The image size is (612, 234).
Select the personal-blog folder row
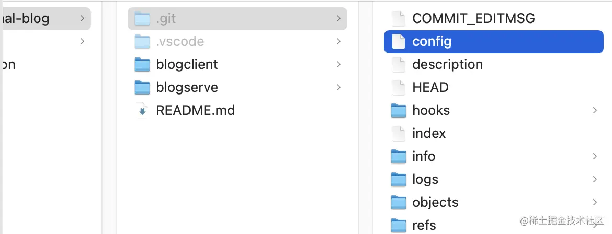click(x=46, y=18)
